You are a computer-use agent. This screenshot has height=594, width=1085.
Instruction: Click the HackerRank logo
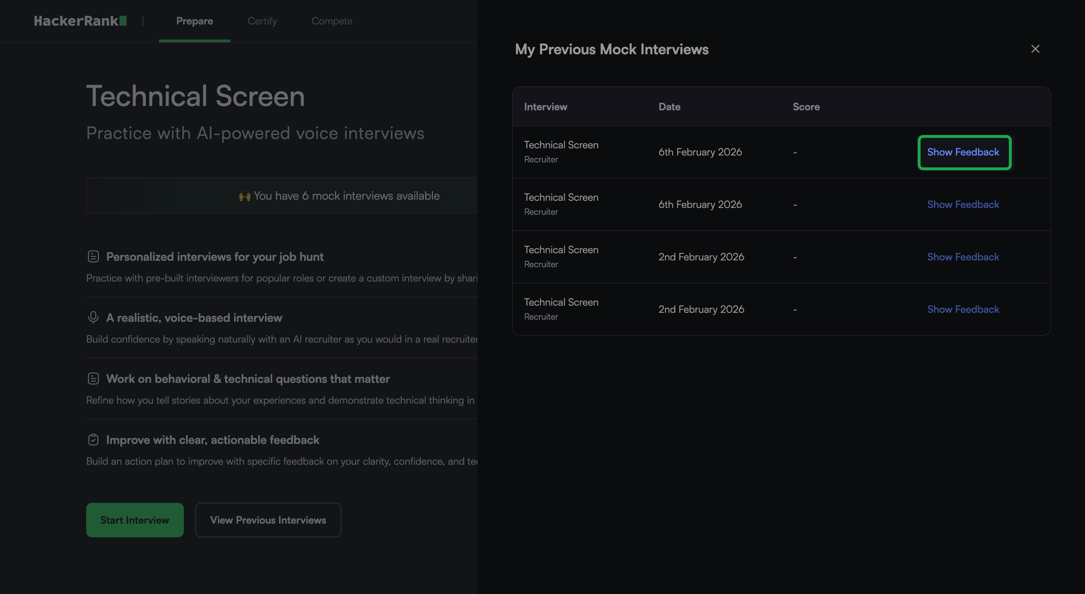coord(80,20)
